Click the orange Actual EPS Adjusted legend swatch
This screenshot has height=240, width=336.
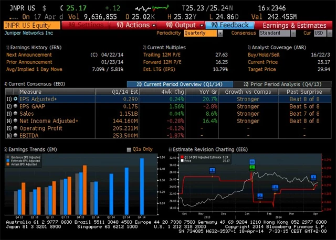(x=8, y=163)
